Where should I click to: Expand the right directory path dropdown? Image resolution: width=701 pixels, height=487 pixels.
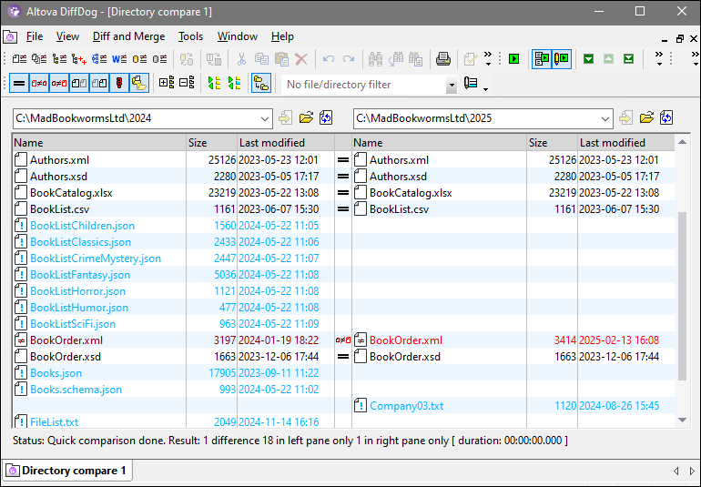(x=605, y=118)
